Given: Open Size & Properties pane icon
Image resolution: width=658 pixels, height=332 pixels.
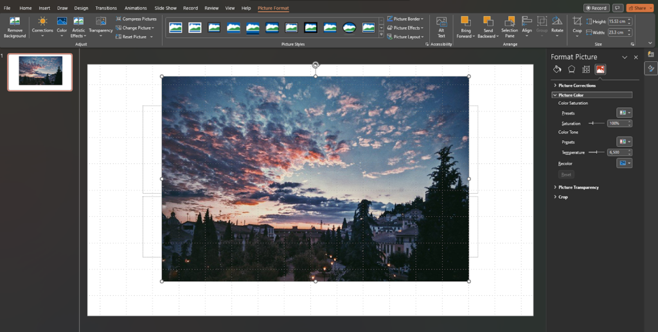Looking at the screenshot, I should [x=586, y=69].
